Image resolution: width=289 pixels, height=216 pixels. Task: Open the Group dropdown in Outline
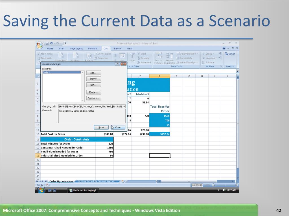pos(208,54)
